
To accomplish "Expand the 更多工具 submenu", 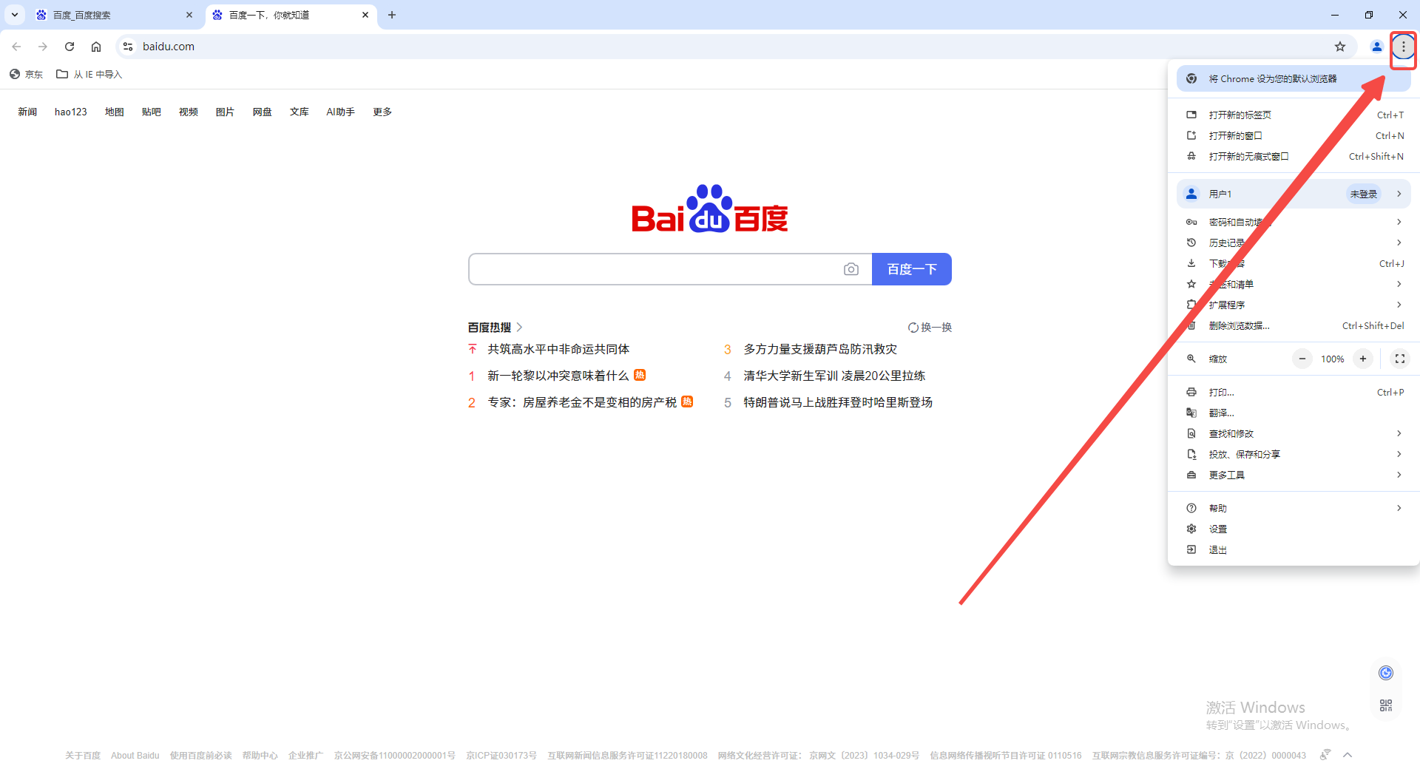I will [1294, 475].
